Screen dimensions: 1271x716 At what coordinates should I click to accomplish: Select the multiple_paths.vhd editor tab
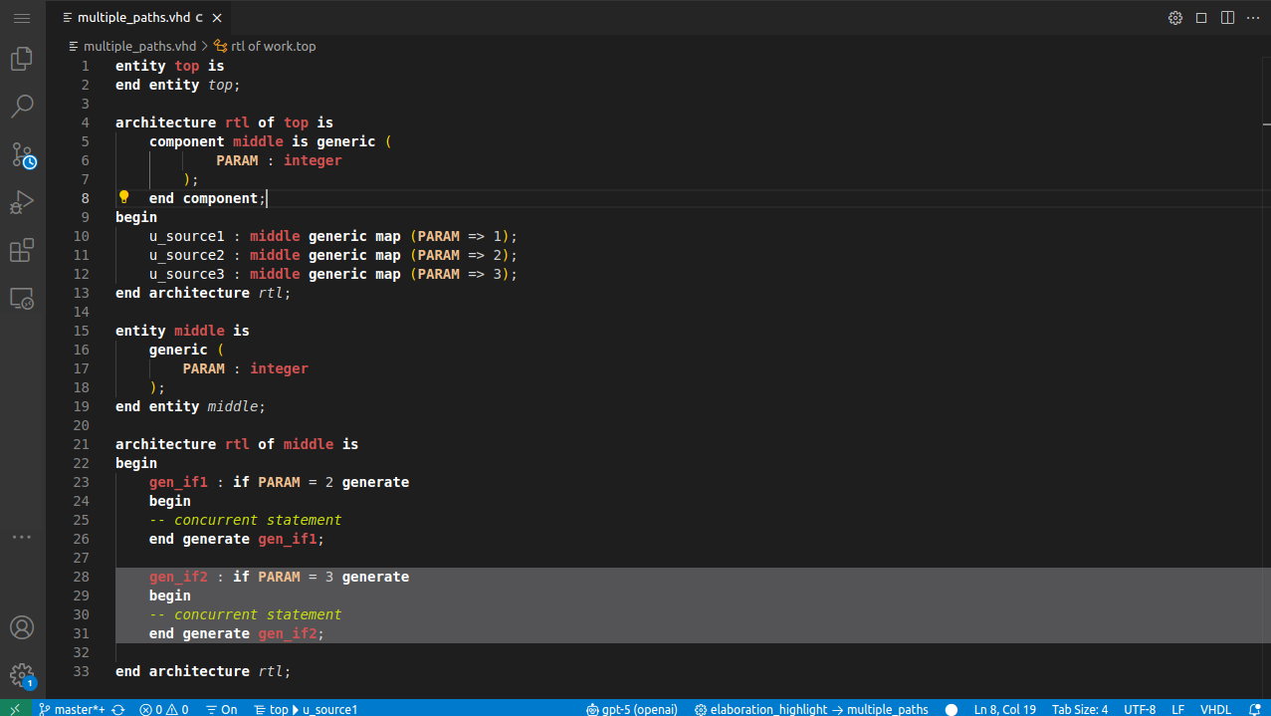(x=134, y=17)
